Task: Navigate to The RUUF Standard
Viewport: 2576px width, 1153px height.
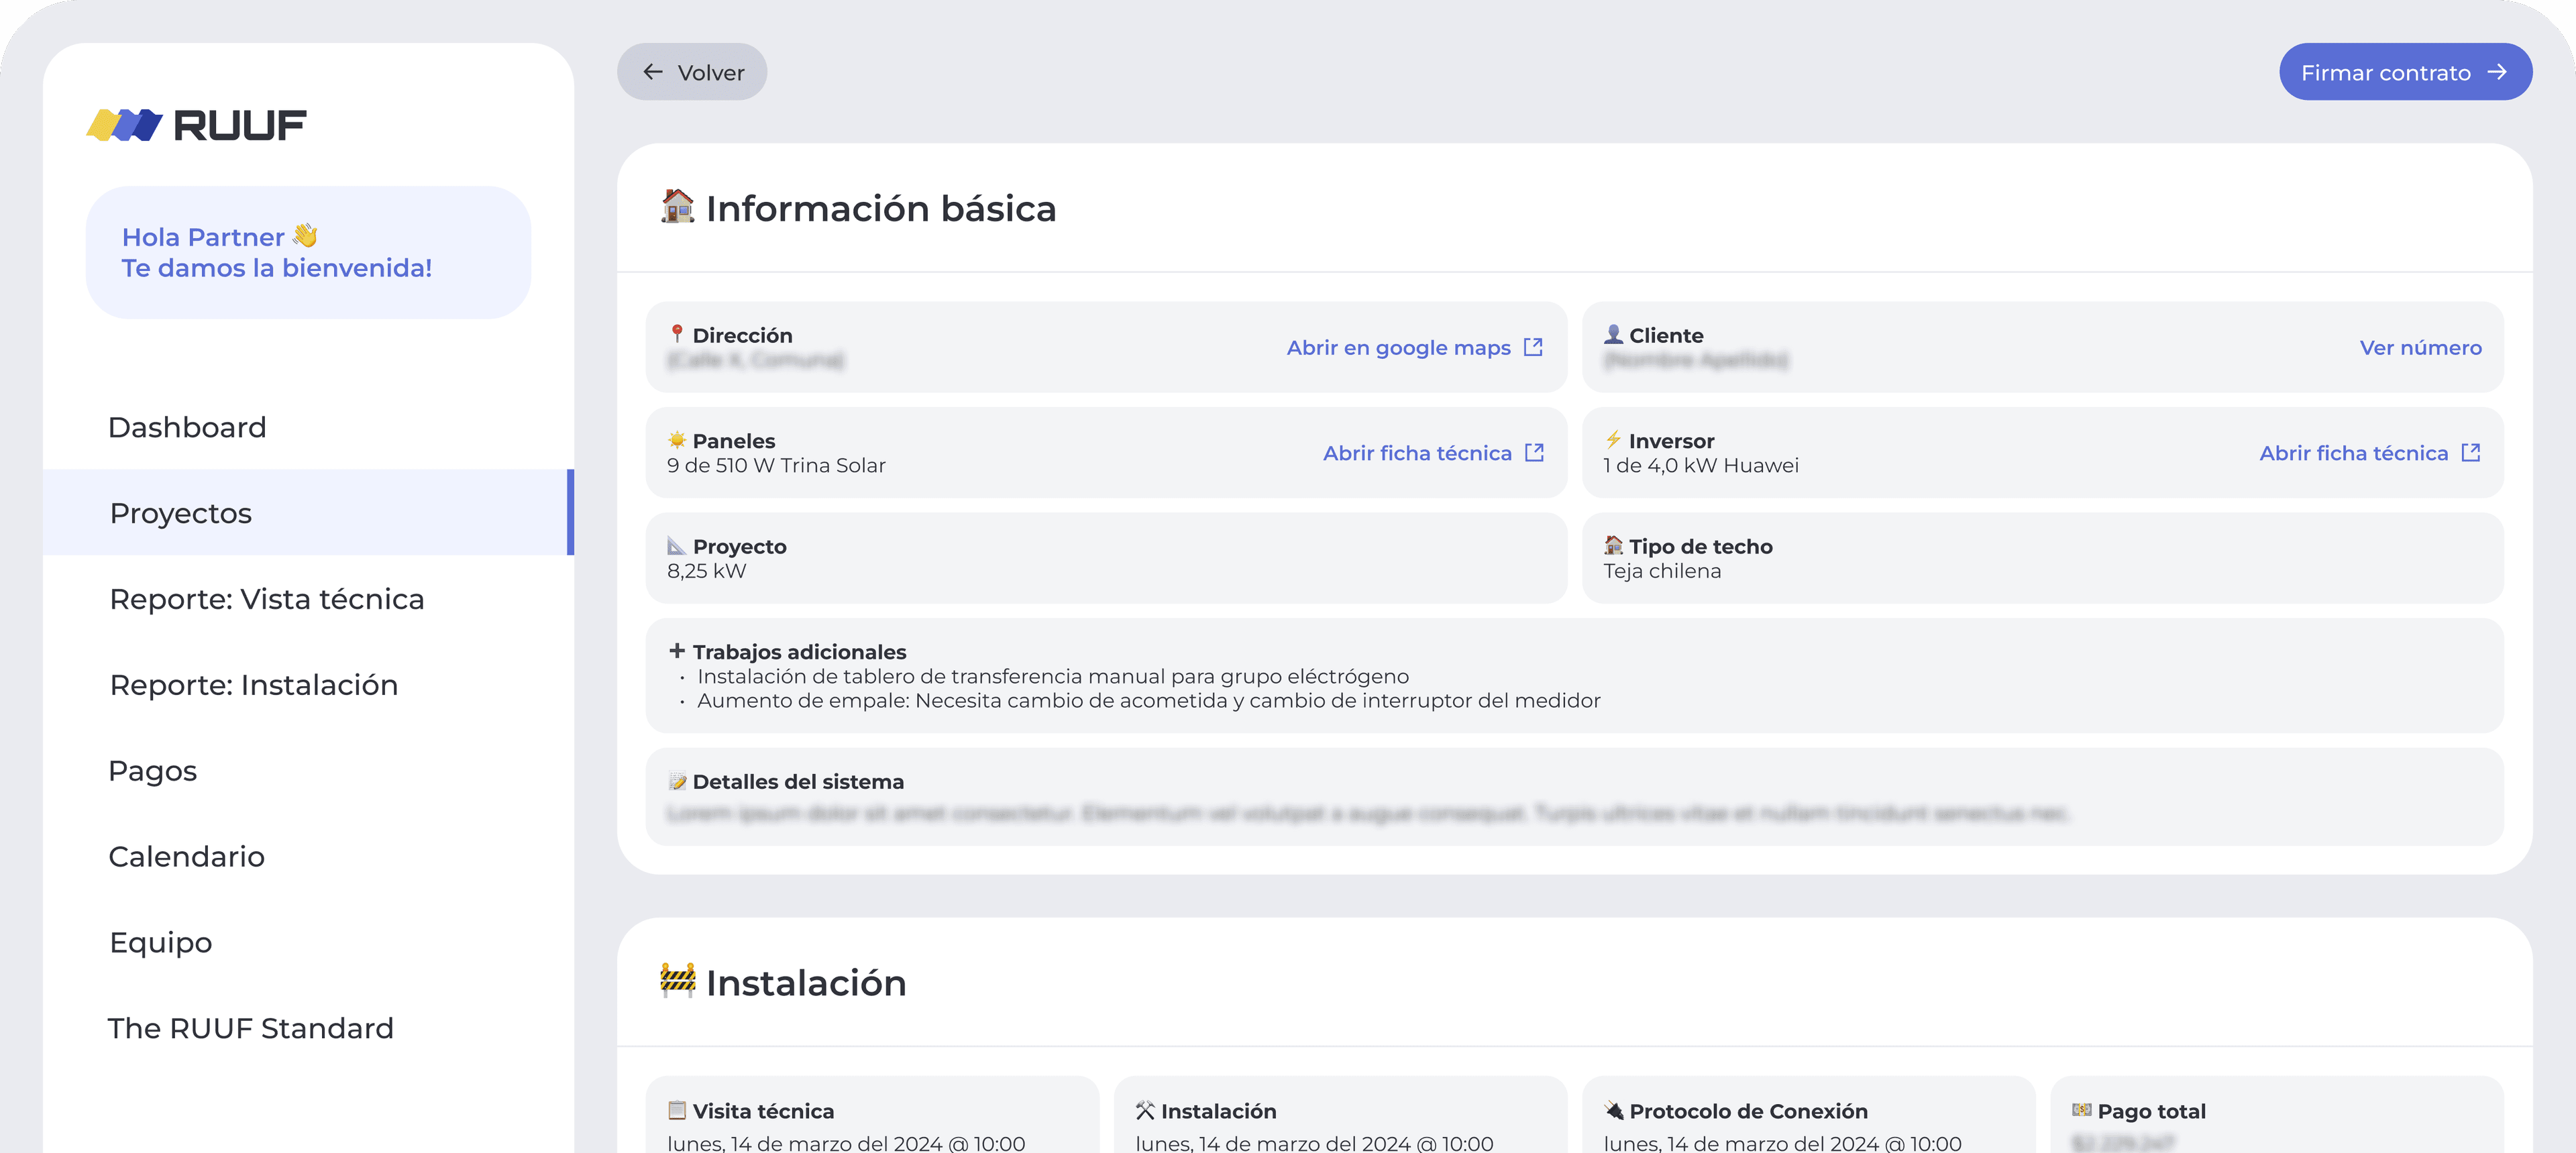Action: point(251,1028)
